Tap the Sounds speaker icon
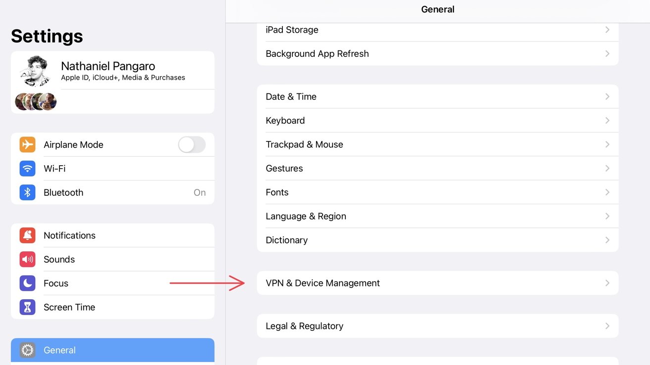Screen dimensions: 650x365 coord(27,259)
